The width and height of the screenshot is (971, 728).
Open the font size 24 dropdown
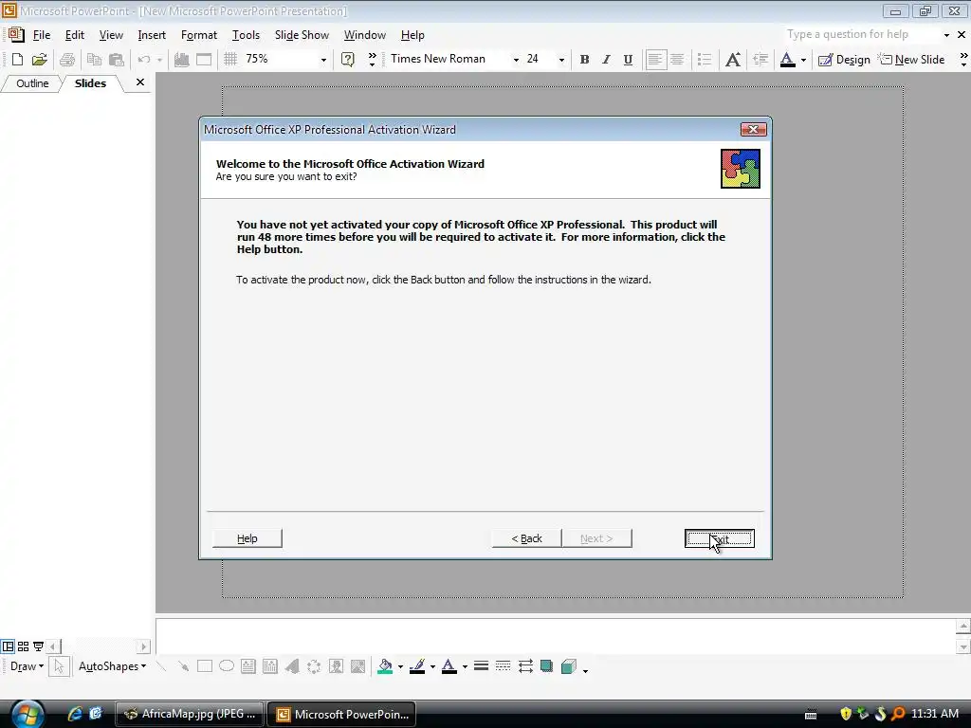[561, 60]
